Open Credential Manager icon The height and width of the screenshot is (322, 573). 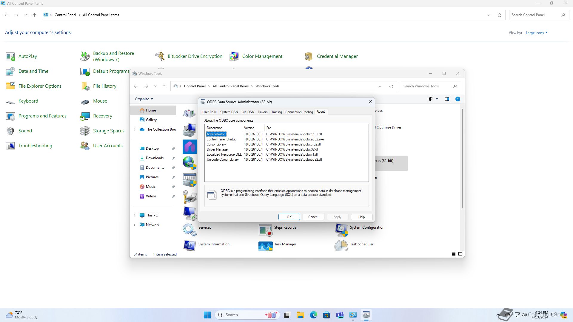[x=309, y=56]
